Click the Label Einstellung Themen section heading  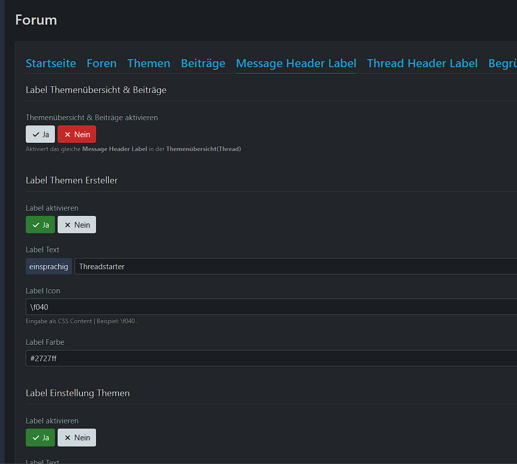pyautogui.click(x=78, y=393)
